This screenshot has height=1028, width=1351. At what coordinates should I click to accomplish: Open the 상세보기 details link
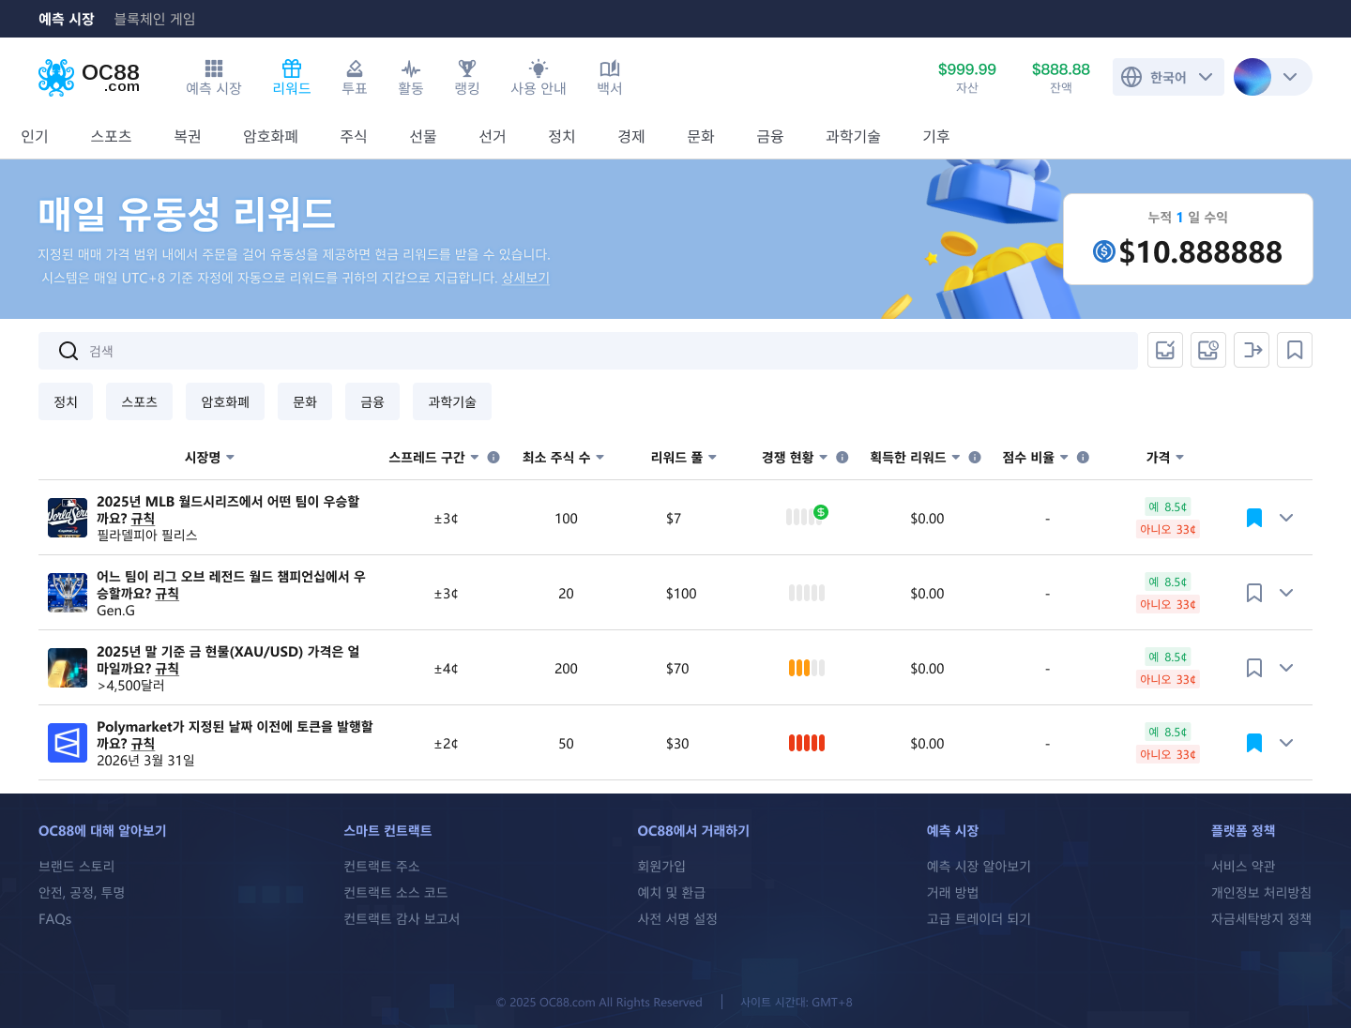(525, 278)
